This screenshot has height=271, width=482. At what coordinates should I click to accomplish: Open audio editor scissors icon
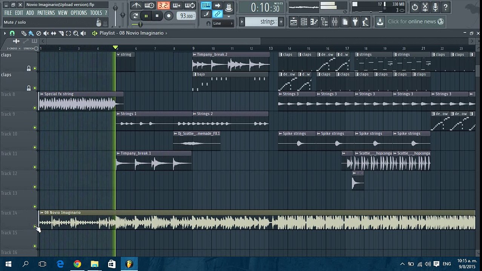(425, 7)
